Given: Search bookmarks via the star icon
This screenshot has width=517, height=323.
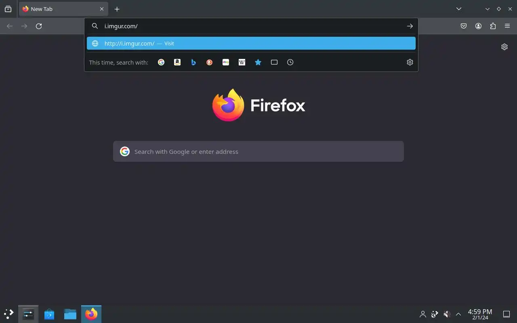Looking at the screenshot, I should pyautogui.click(x=258, y=62).
